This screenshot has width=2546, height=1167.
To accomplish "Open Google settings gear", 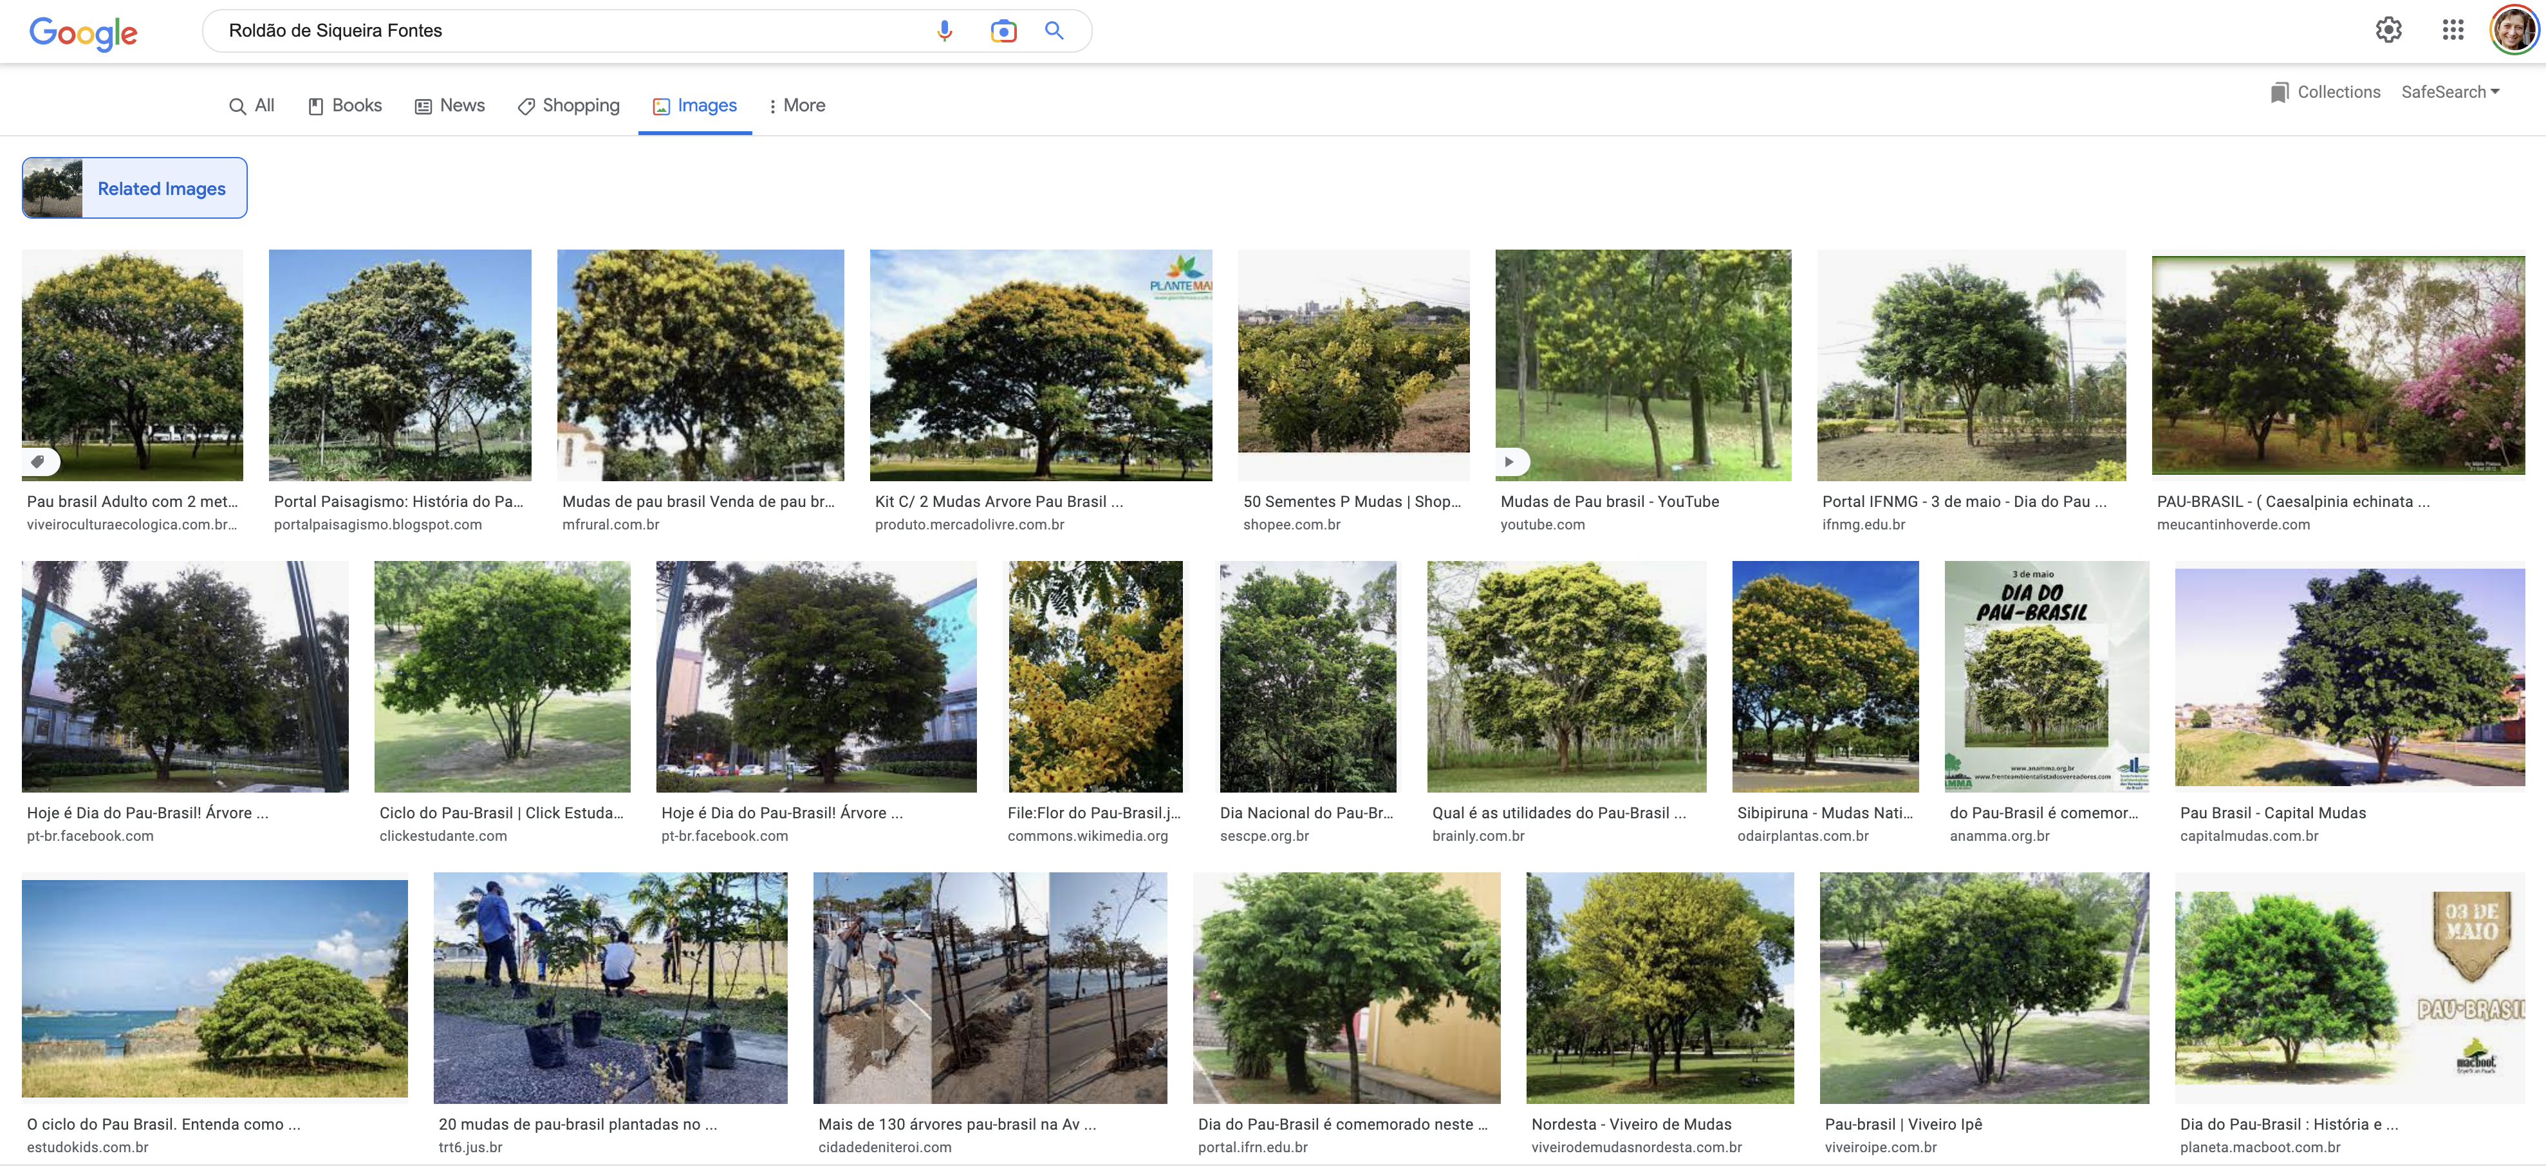I will (2388, 30).
